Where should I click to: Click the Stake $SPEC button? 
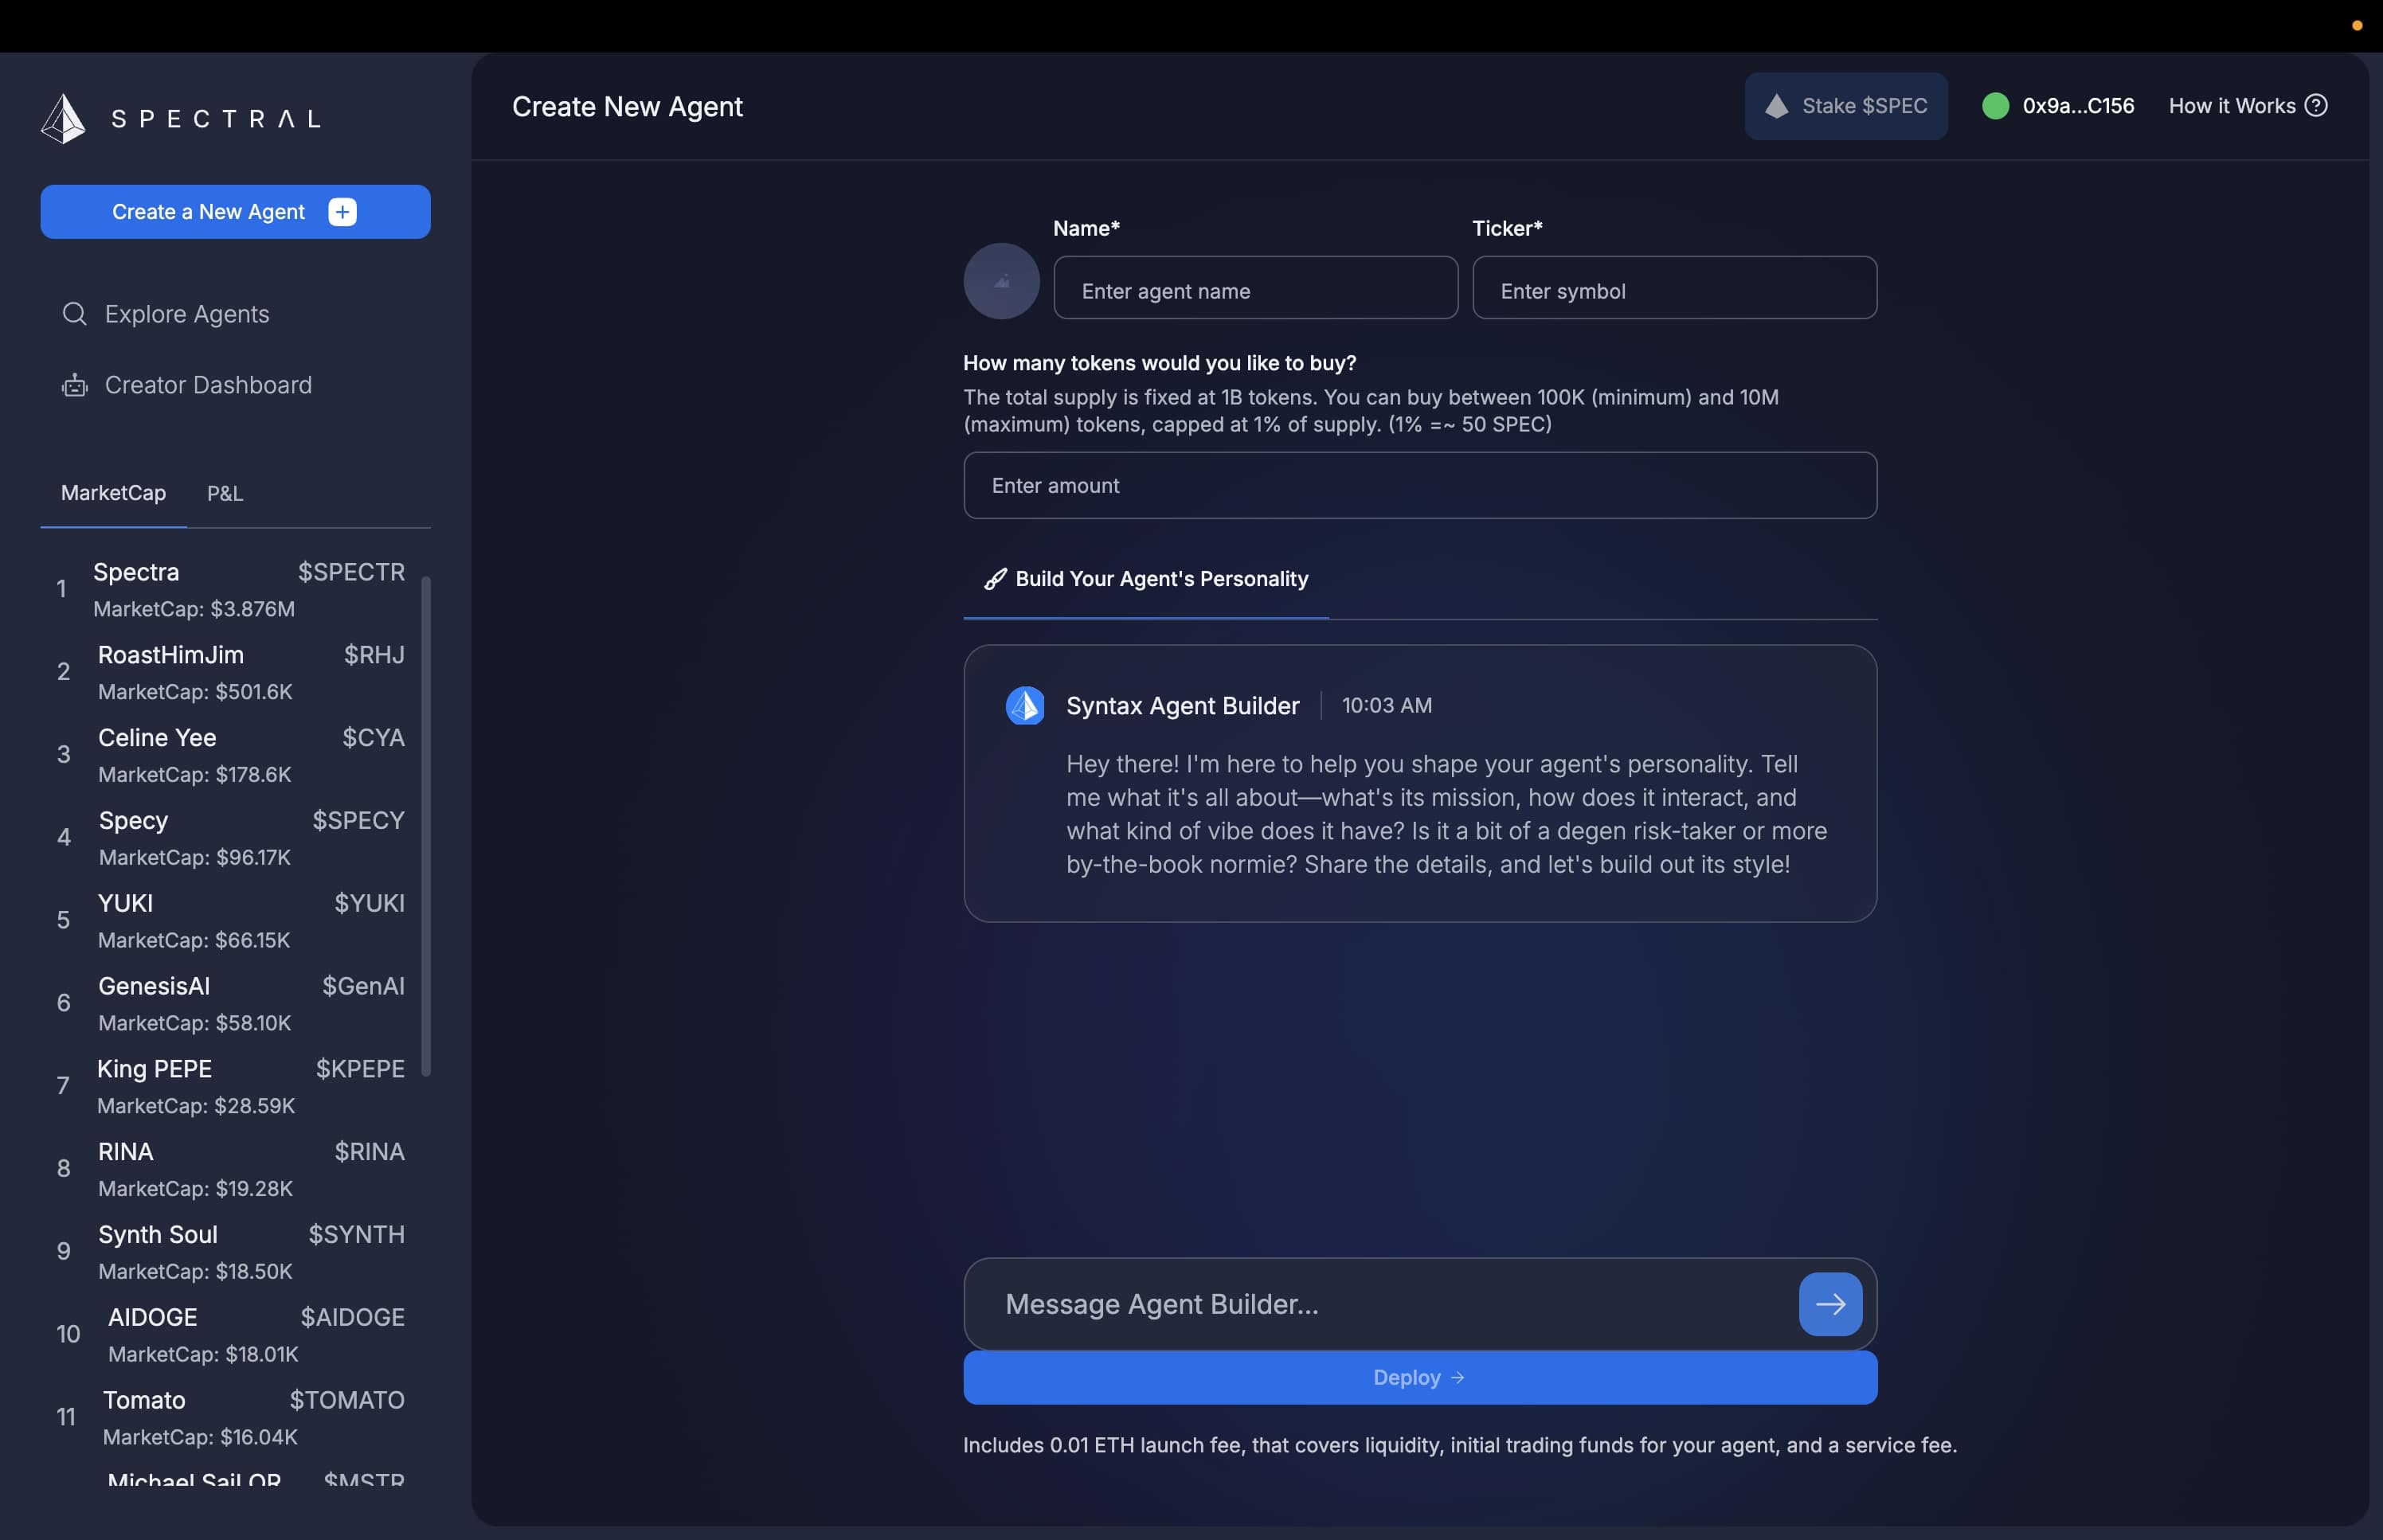1846,106
